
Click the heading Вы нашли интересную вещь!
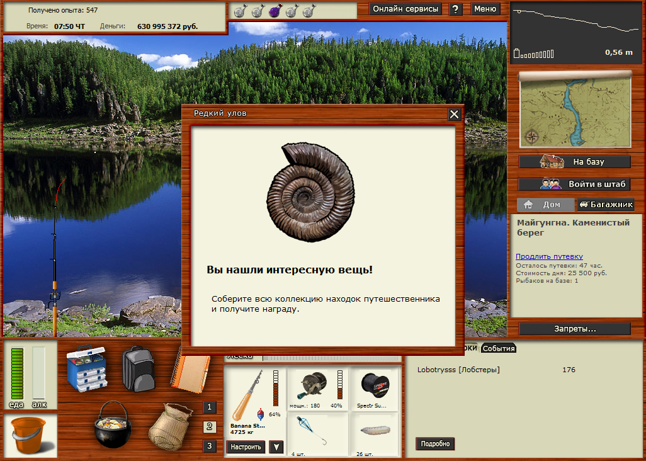pos(290,270)
